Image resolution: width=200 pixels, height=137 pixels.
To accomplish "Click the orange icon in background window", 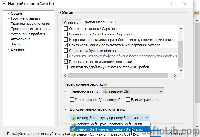I will click(197, 13).
